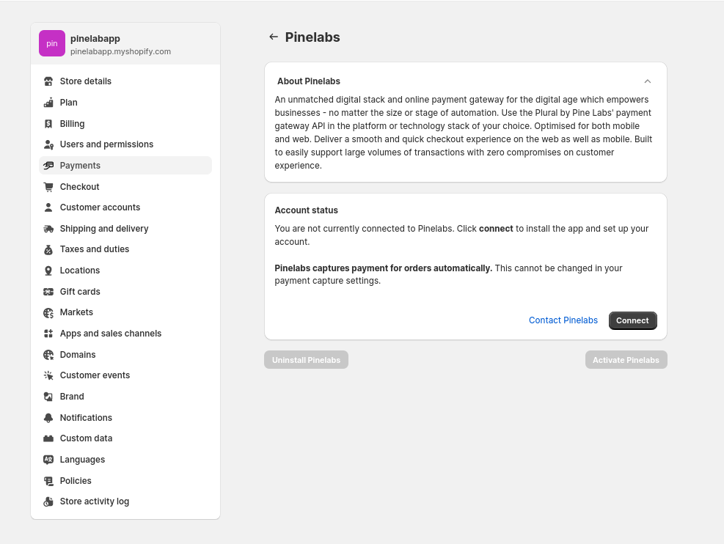Click the Policies document icon

[48, 481]
